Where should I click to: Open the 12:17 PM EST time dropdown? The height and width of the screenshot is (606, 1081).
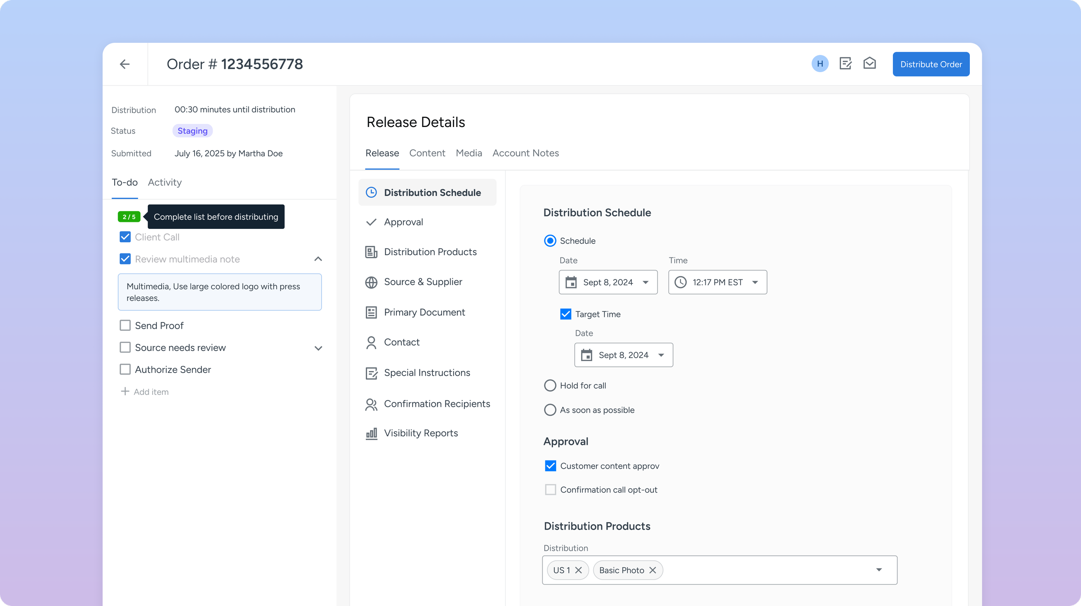point(717,282)
